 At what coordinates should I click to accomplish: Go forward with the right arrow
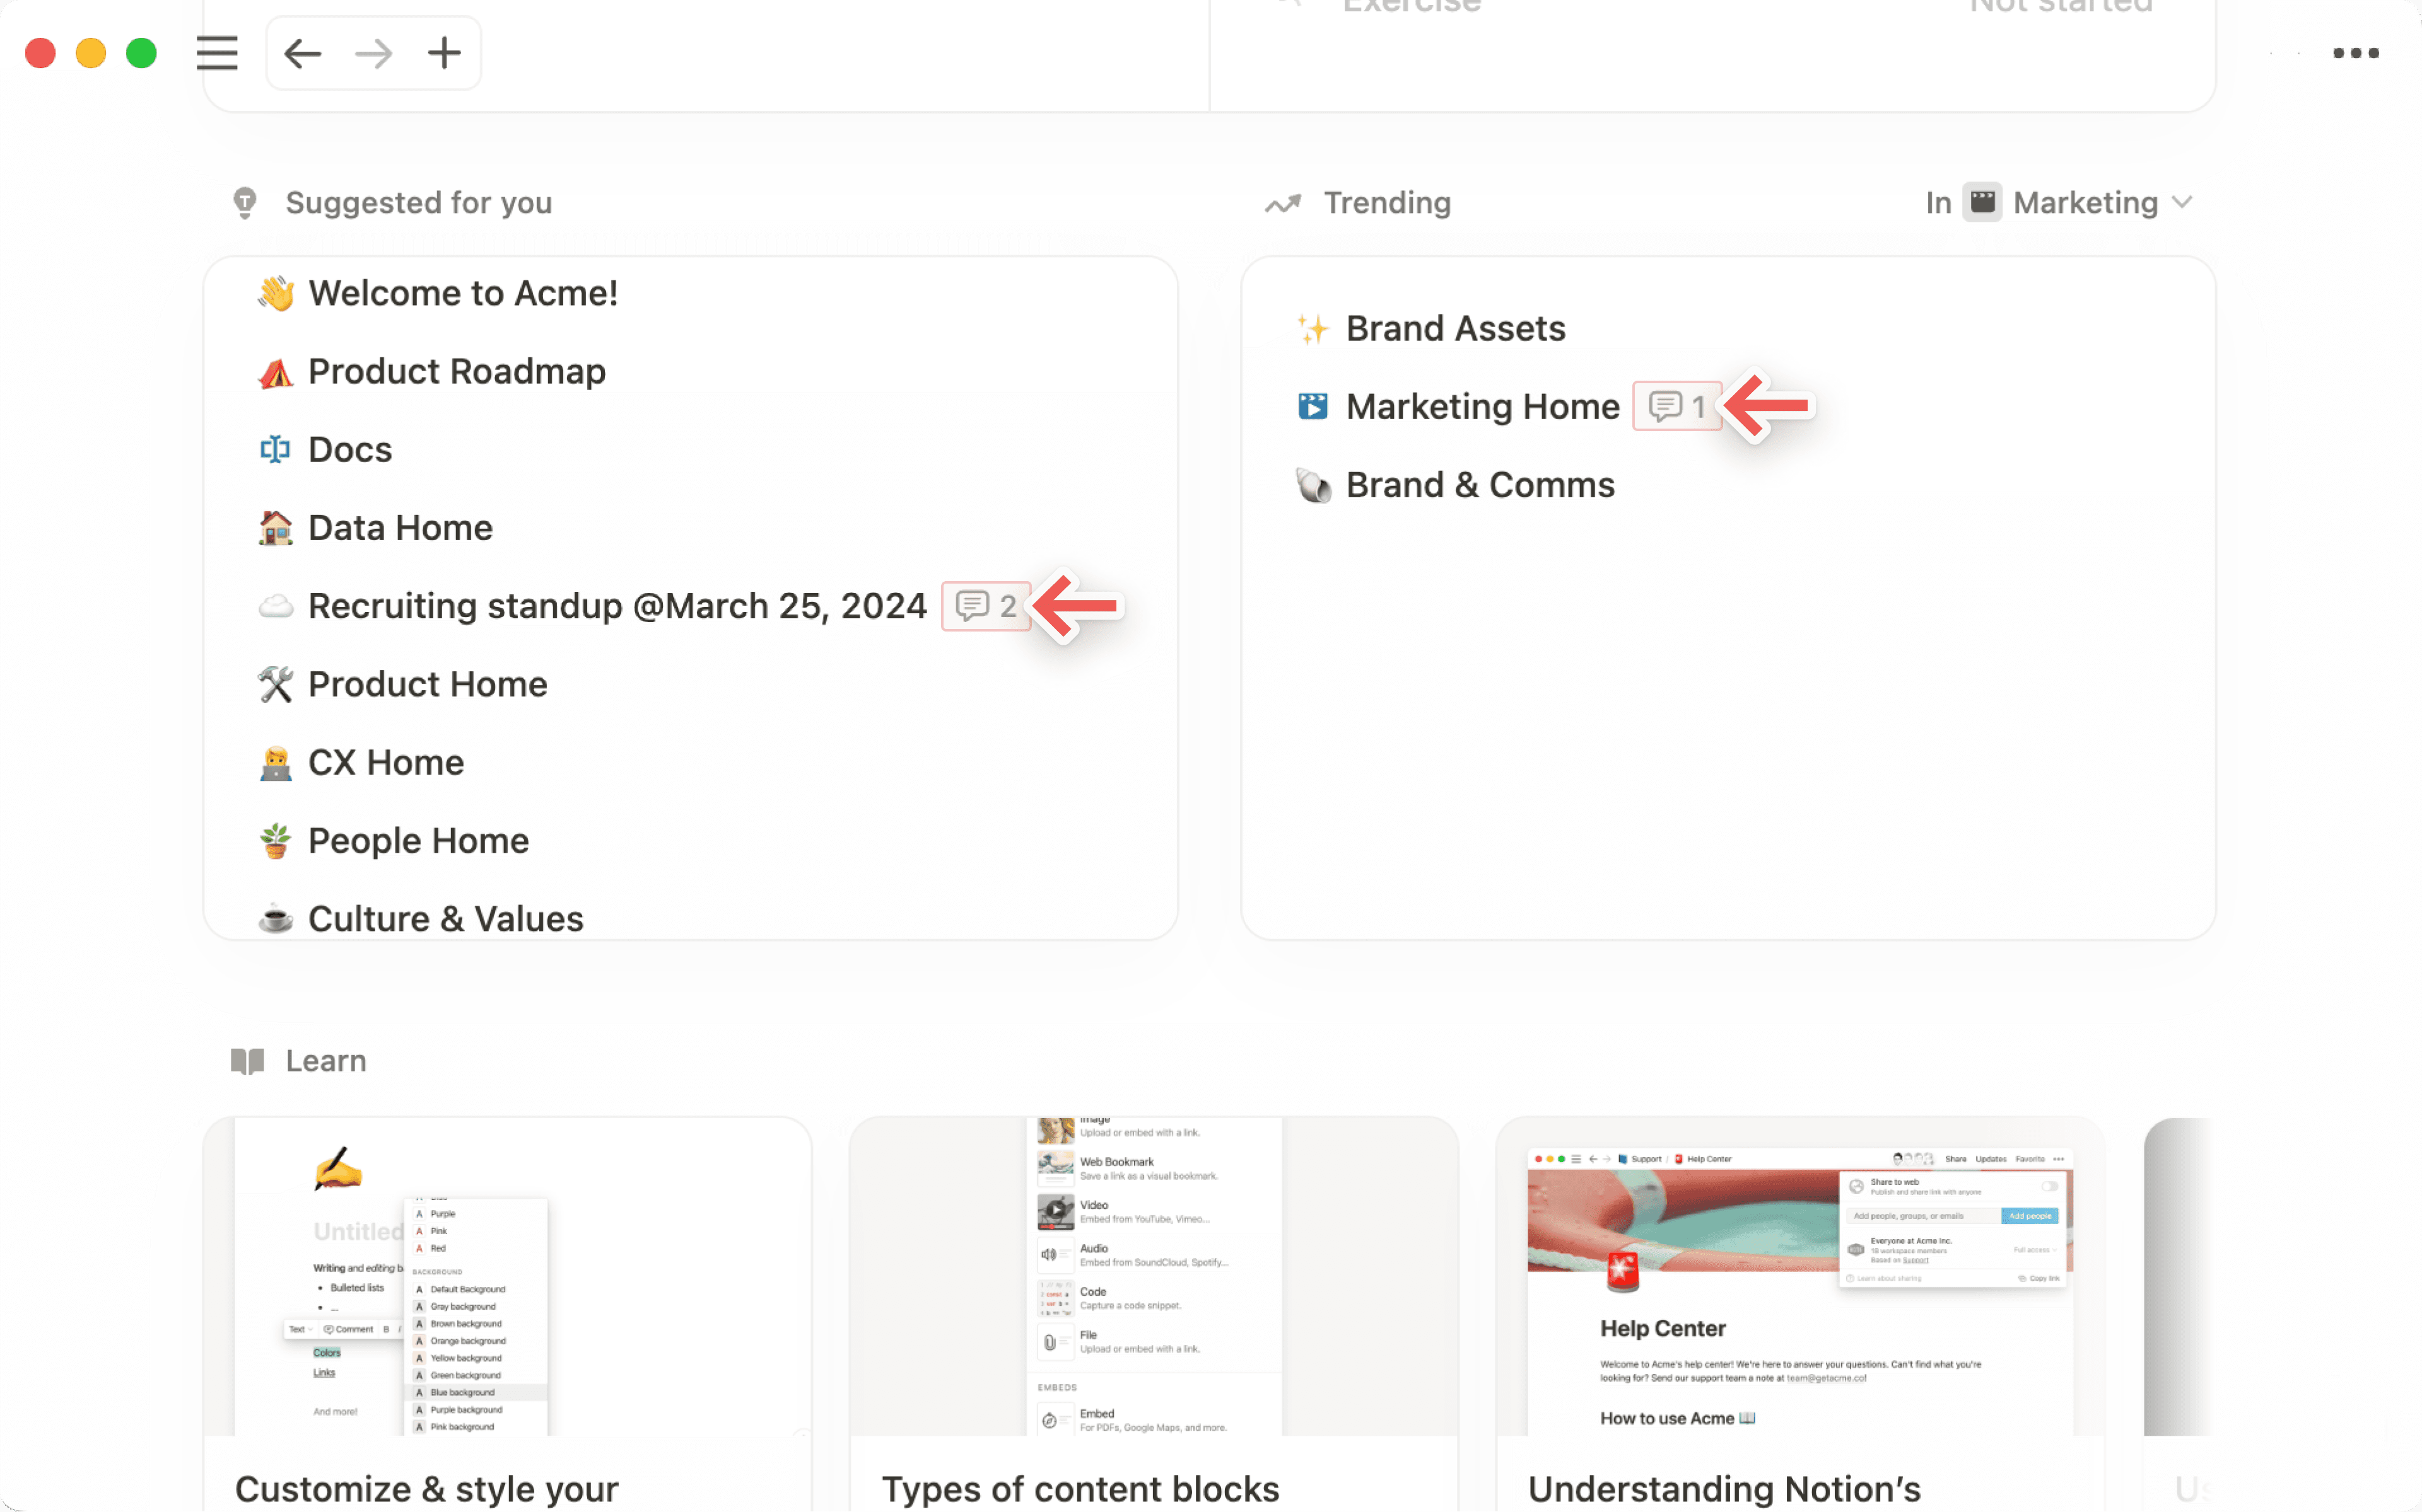point(373,53)
